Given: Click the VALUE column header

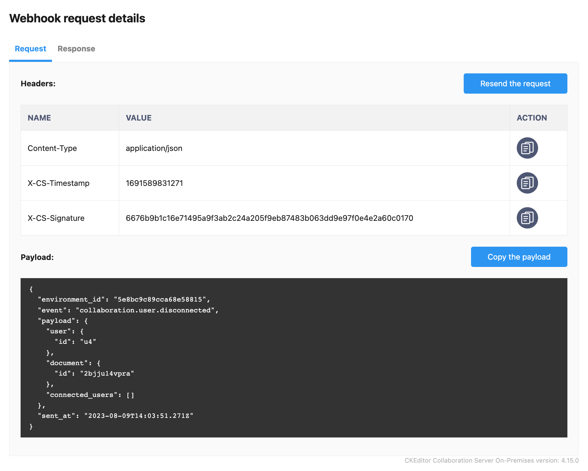Looking at the screenshot, I should pyautogui.click(x=314, y=118).
